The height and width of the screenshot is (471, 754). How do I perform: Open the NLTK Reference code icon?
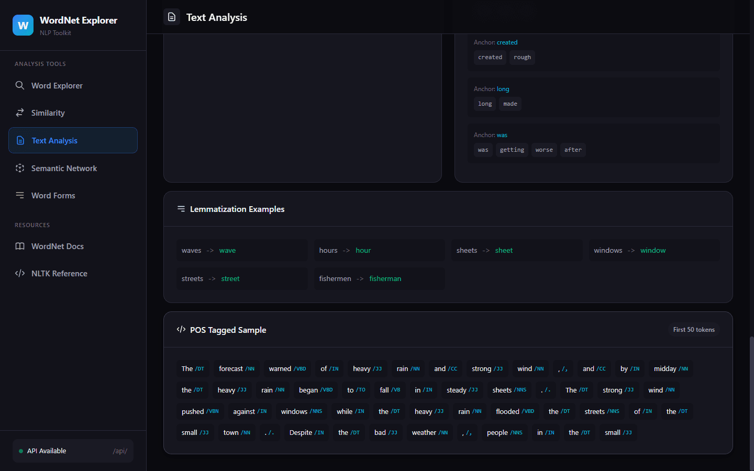20,273
